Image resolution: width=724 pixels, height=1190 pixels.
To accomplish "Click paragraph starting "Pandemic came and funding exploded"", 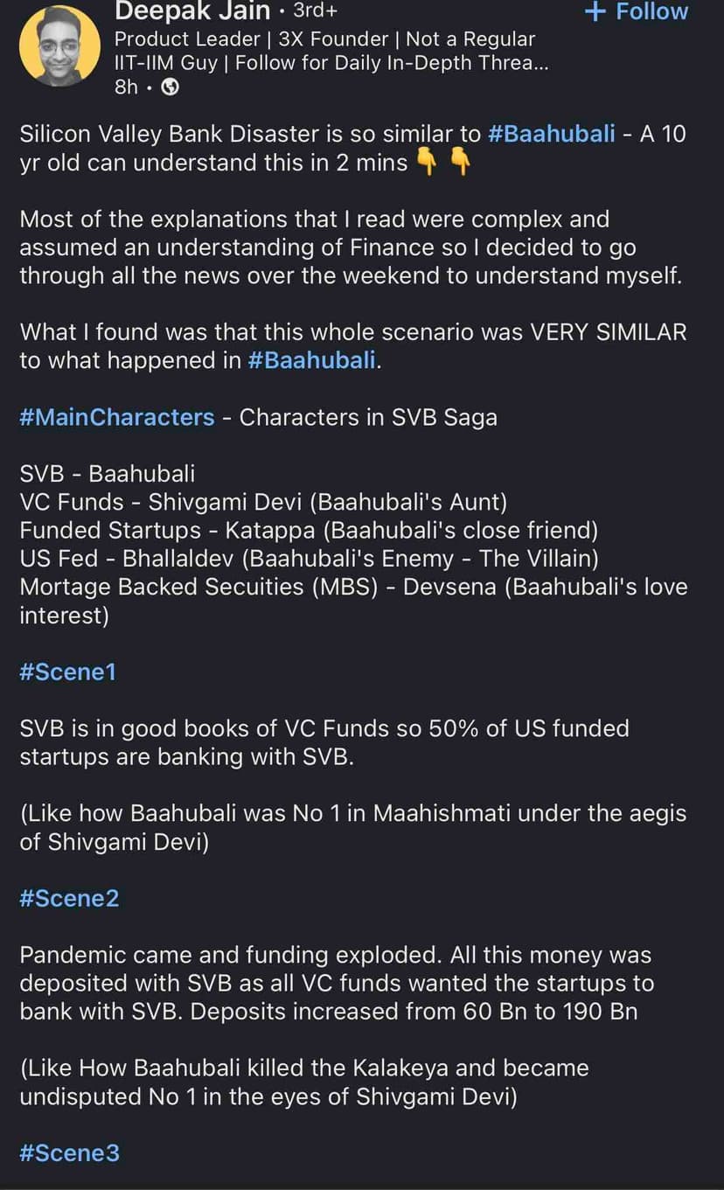I will [337, 983].
